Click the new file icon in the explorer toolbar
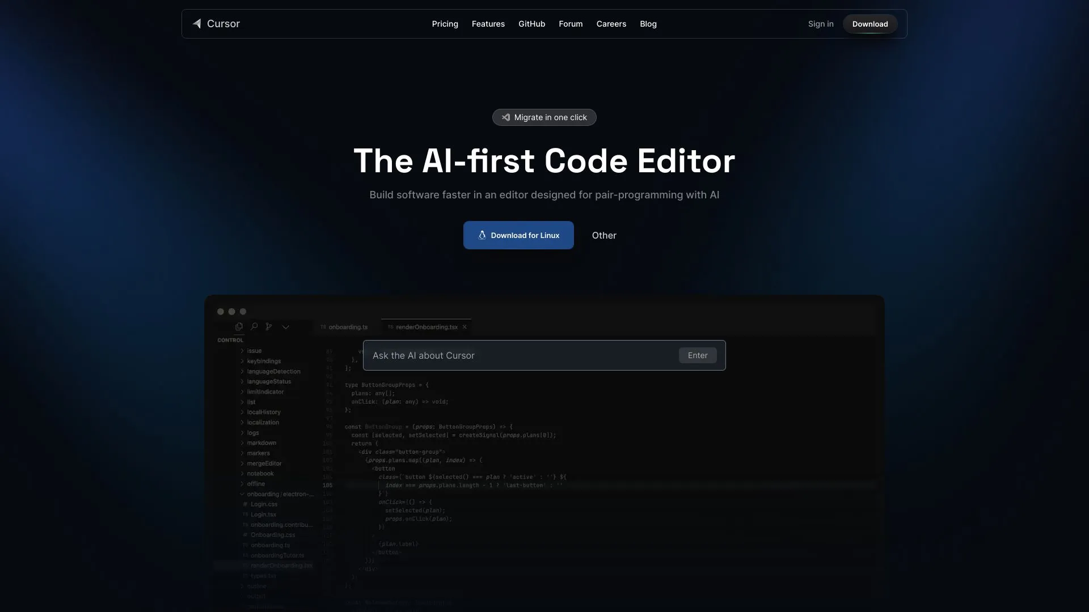Viewport: 1089px width, 612px height. 239,327
